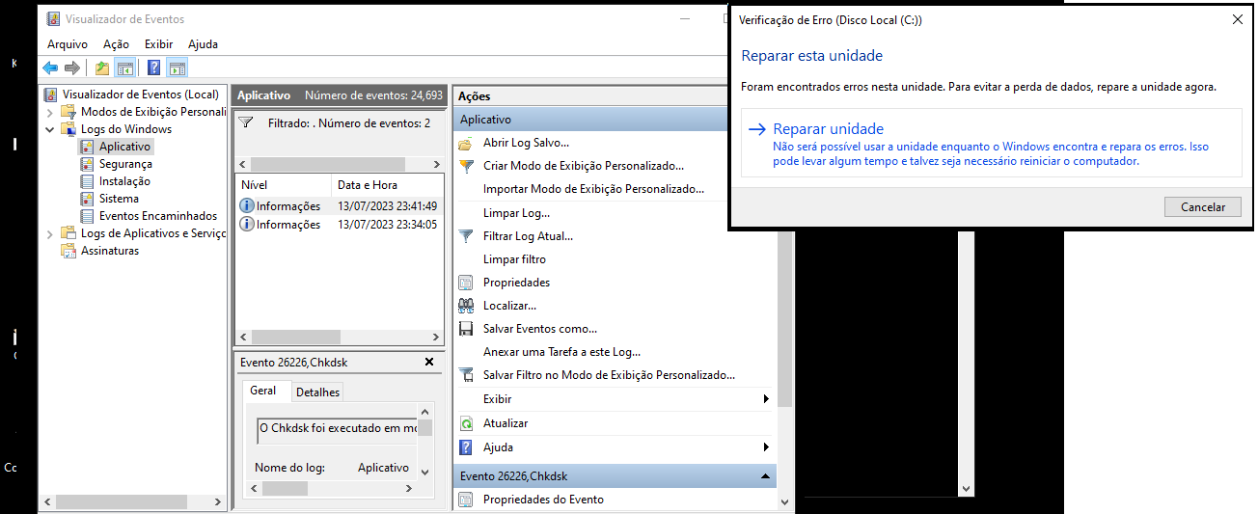Click the info icon of 23:34:05 event
This screenshot has height=514, width=1258.
[x=247, y=224]
